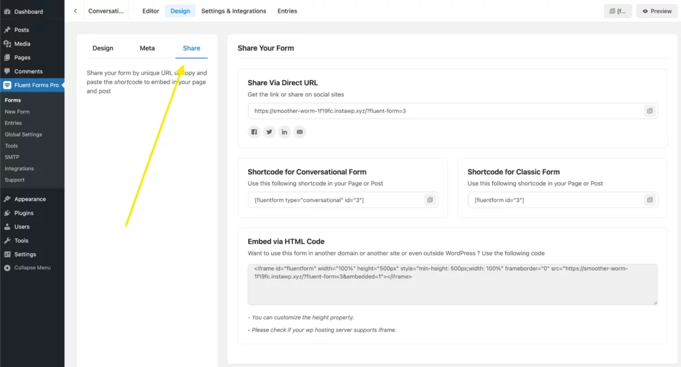The image size is (681, 367).
Task: Click the Appearance brush icon
Action: click(7, 199)
